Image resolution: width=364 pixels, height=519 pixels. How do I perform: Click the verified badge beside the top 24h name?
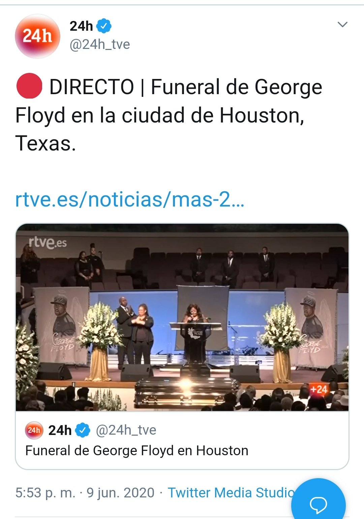(104, 26)
